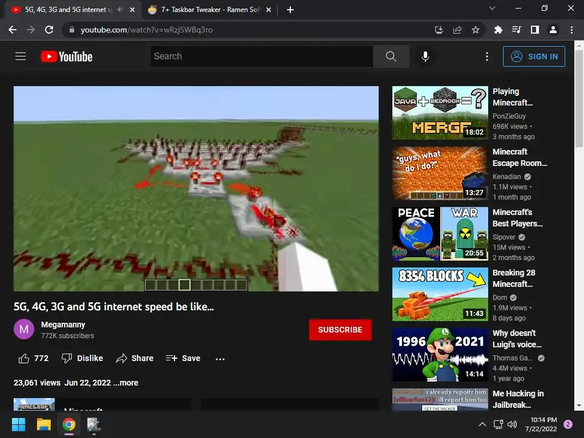Expand description with ...more
The height and width of the screenshot is (438, 584).
(125, 383)
